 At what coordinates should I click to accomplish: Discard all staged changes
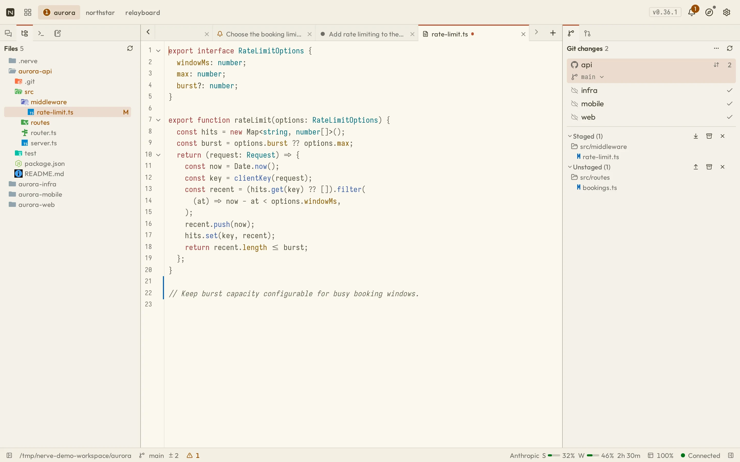(723, 136)
